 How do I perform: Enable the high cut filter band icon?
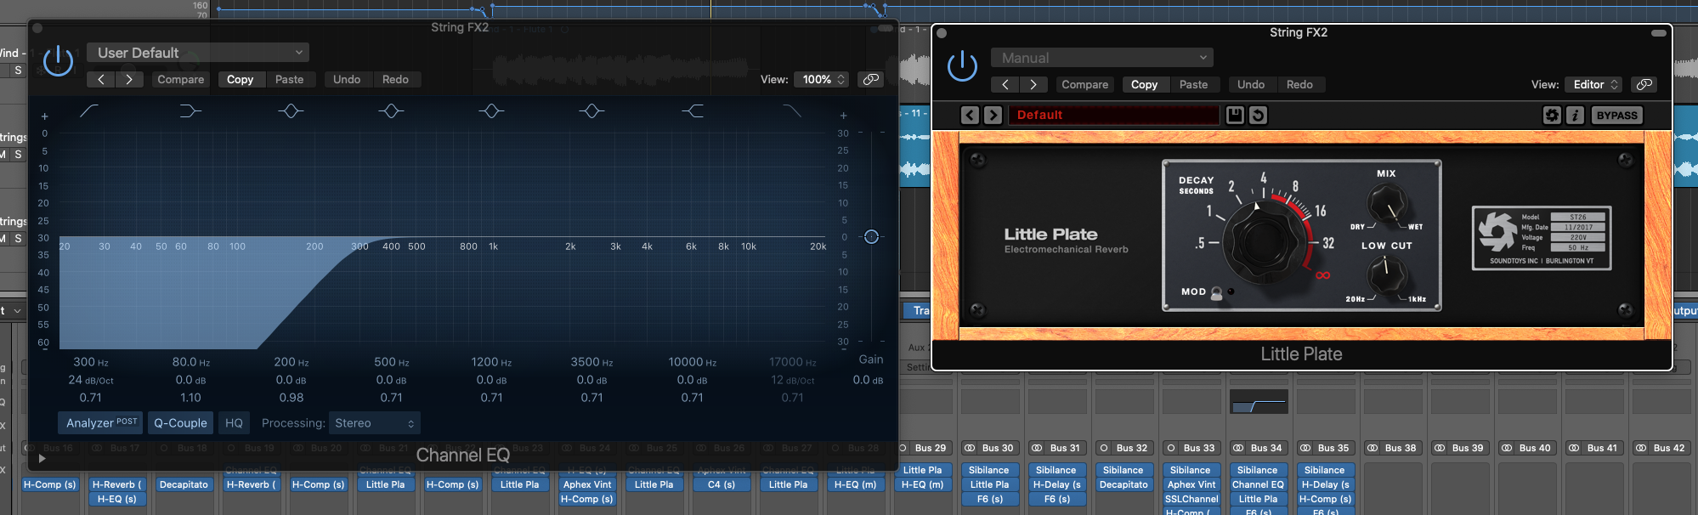(792, 110)
